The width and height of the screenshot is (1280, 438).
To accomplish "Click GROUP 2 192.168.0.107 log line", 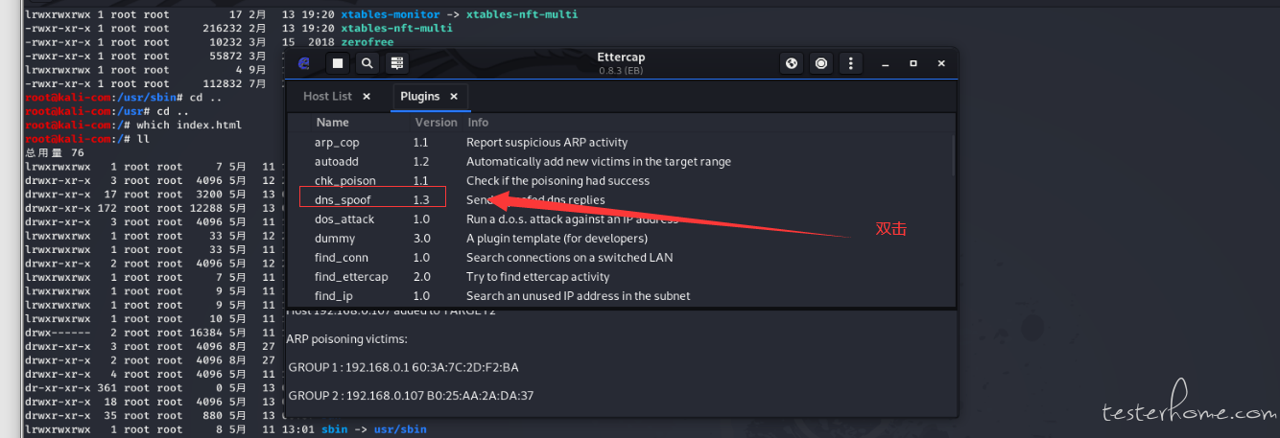I will click(x=411, y=395).
